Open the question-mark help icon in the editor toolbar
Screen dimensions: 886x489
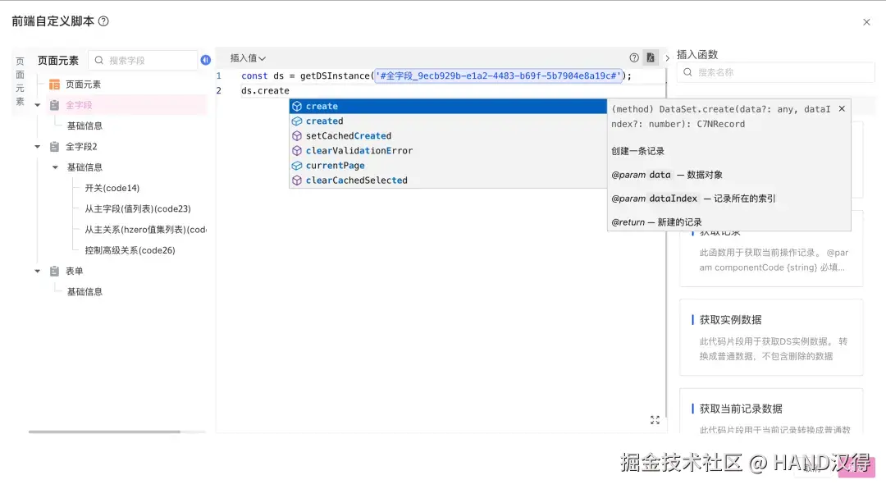point(634,57)
